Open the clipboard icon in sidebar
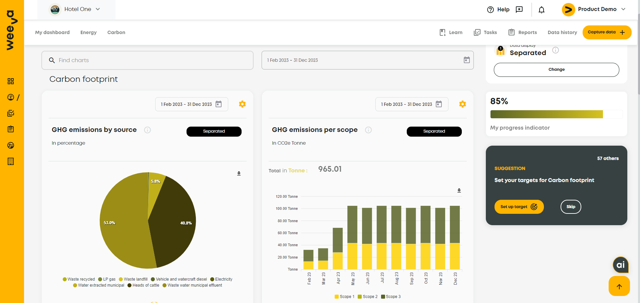Screen dimensions: 640x303 [x=11, y=129]
